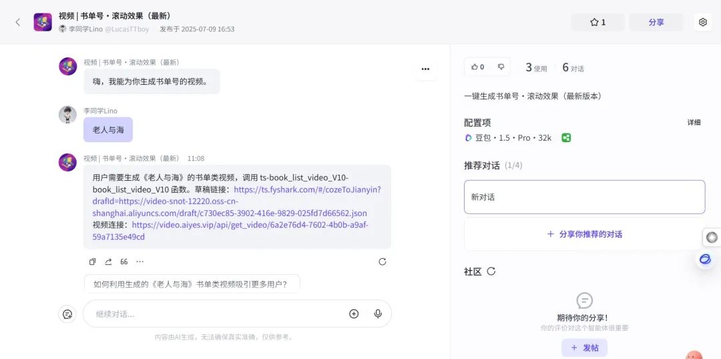Click the 豆包 model icon

pyautogui.click(x=469, y=137)
